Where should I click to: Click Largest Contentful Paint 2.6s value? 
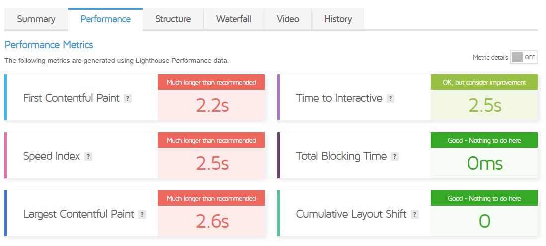pyautogui.click(x=212, y=221)
